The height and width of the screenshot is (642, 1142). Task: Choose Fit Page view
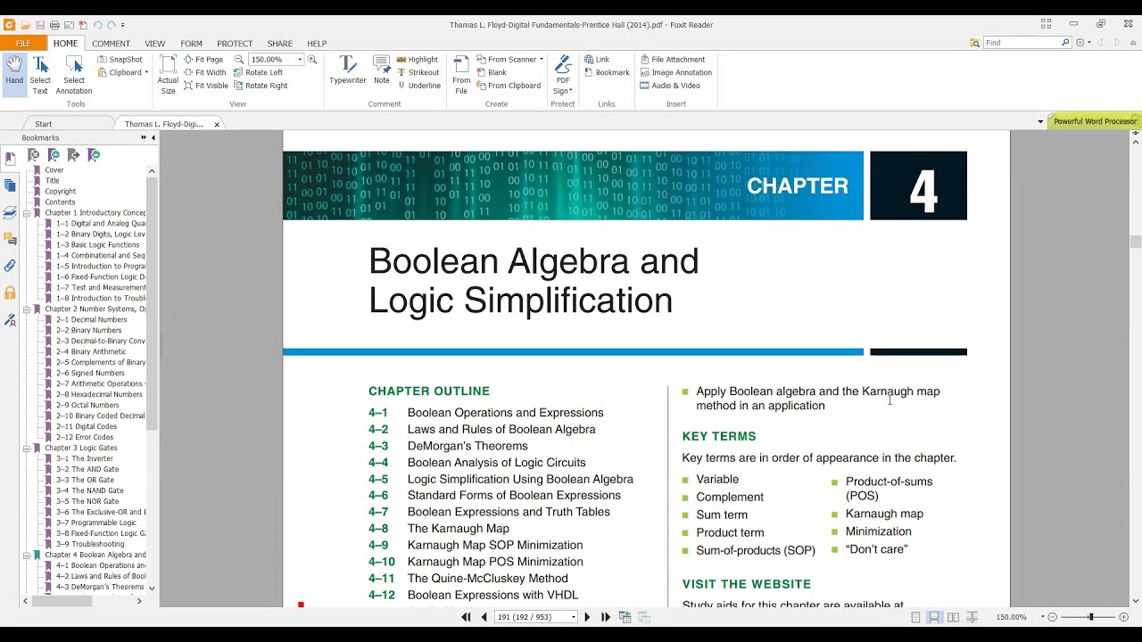[203, 60]
